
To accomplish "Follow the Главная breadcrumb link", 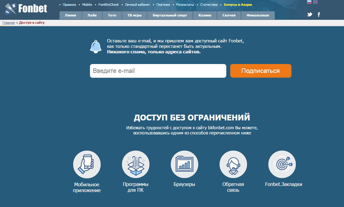I will pos(9,23).
